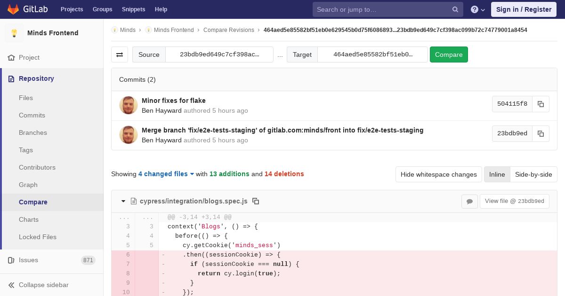Open the 4 changed files dropdown
This screenshot has width=565, height=296.
(x=166, y=174)
